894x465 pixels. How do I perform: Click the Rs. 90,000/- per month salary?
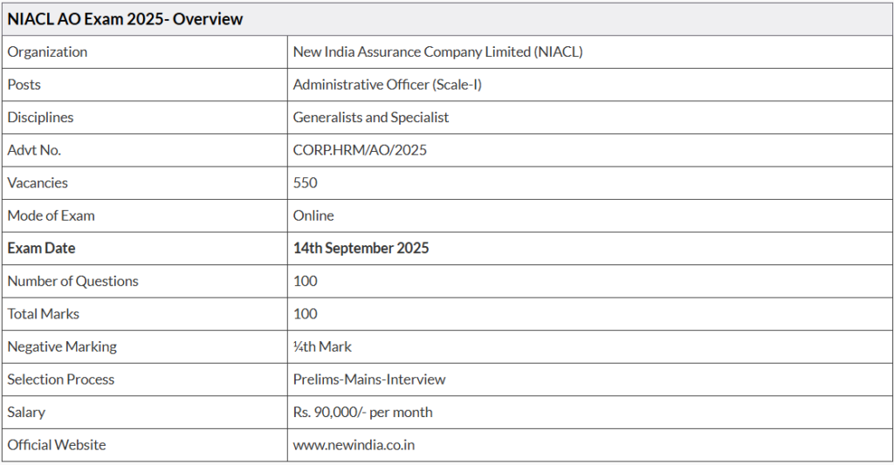pos(362,412)
